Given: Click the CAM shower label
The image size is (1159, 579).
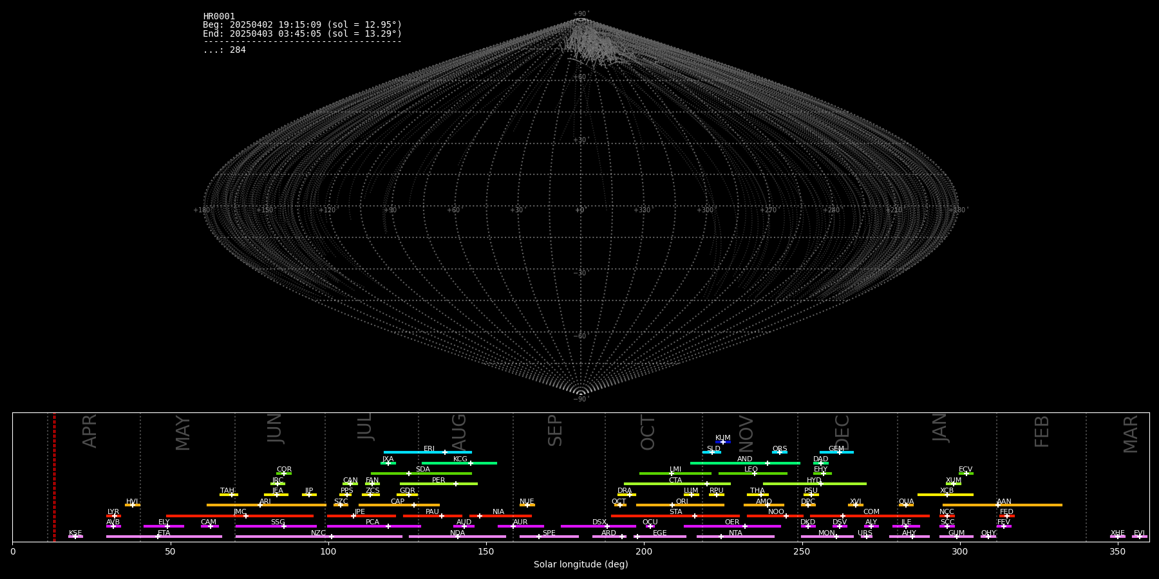Looking at the screenshot, I should click(209, 522).
